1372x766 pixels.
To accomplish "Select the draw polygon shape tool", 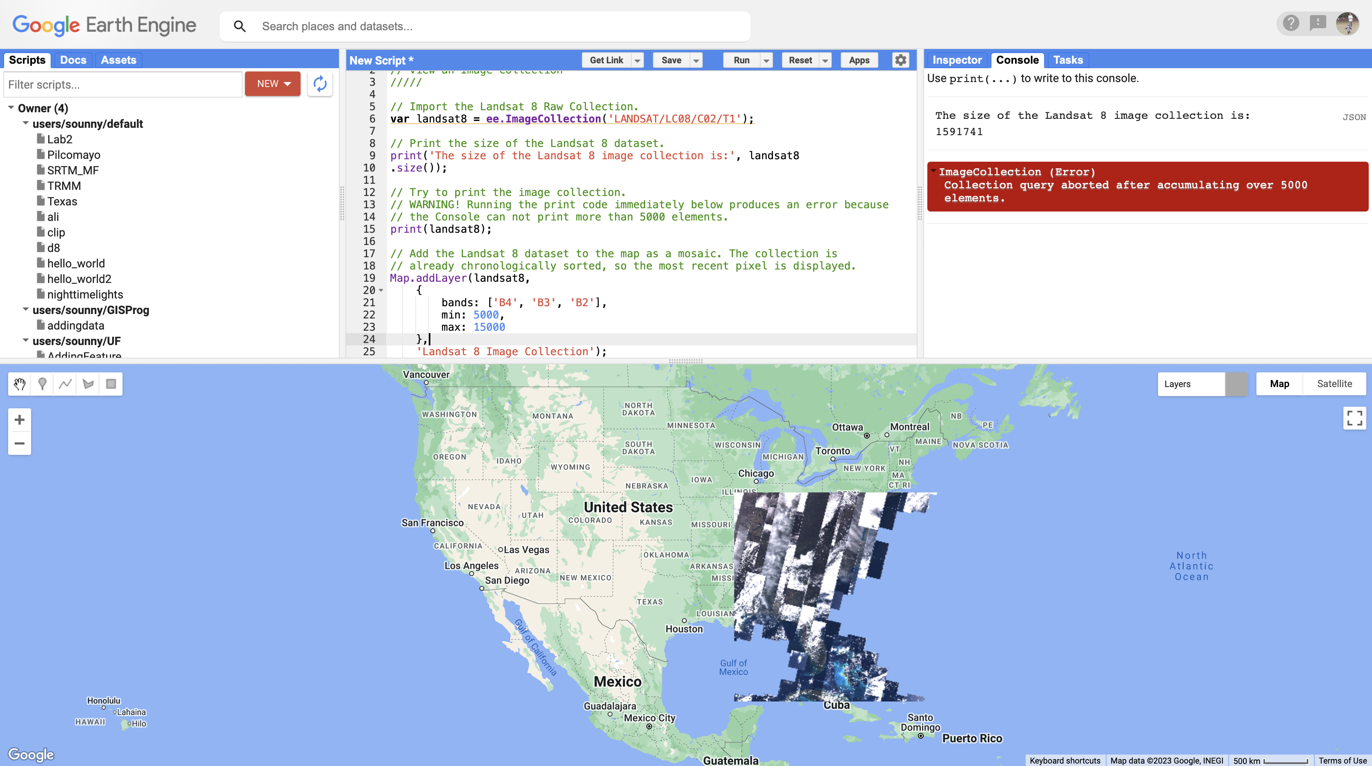I will pos(89,383).
